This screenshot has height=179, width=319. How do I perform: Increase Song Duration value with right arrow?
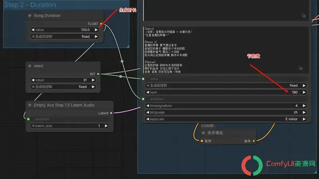(96, 30)
